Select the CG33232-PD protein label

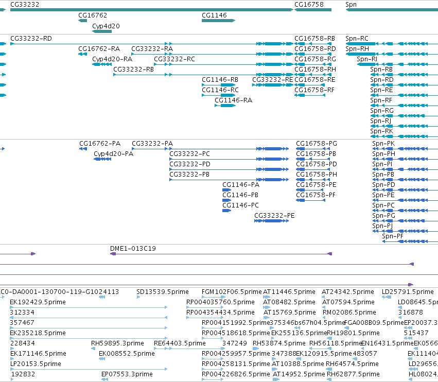pos(190,164)
